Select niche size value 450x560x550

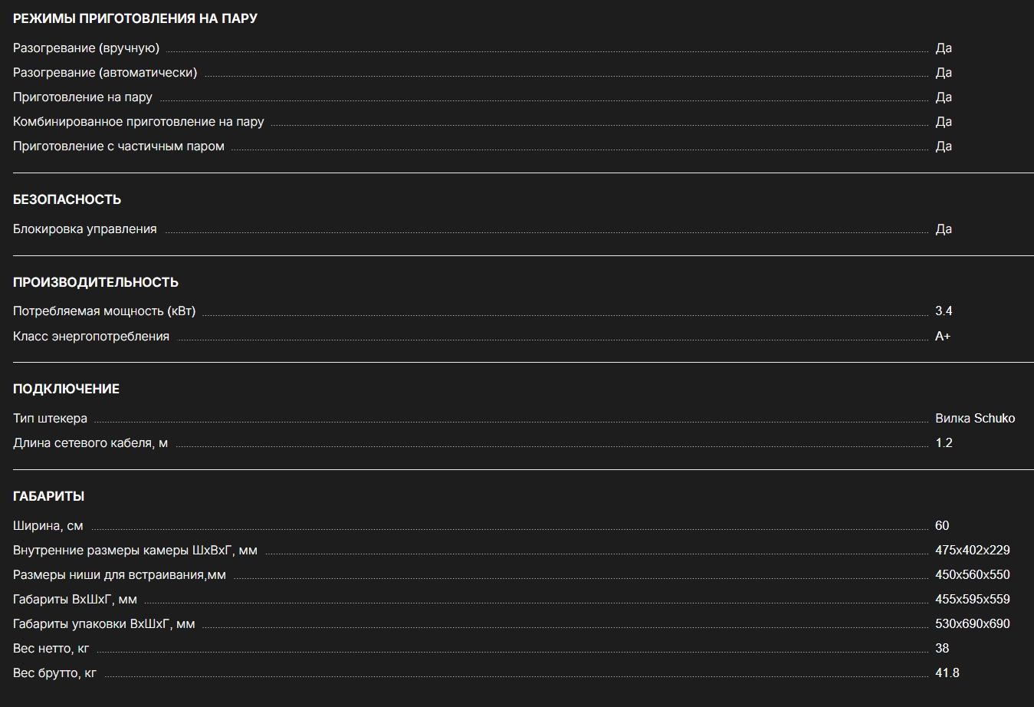[973, 575]
